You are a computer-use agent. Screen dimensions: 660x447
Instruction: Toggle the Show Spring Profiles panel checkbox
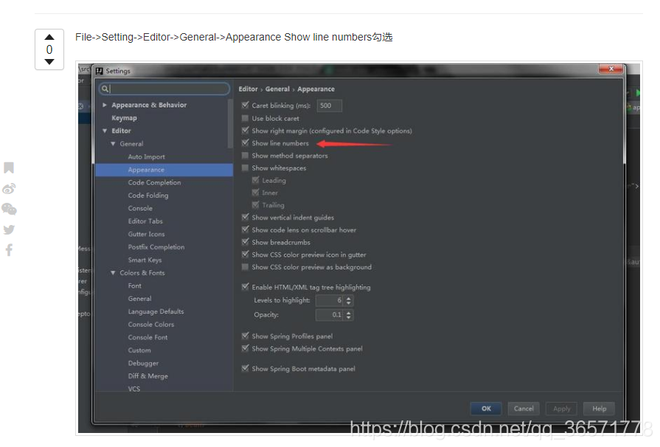point(246,336)
